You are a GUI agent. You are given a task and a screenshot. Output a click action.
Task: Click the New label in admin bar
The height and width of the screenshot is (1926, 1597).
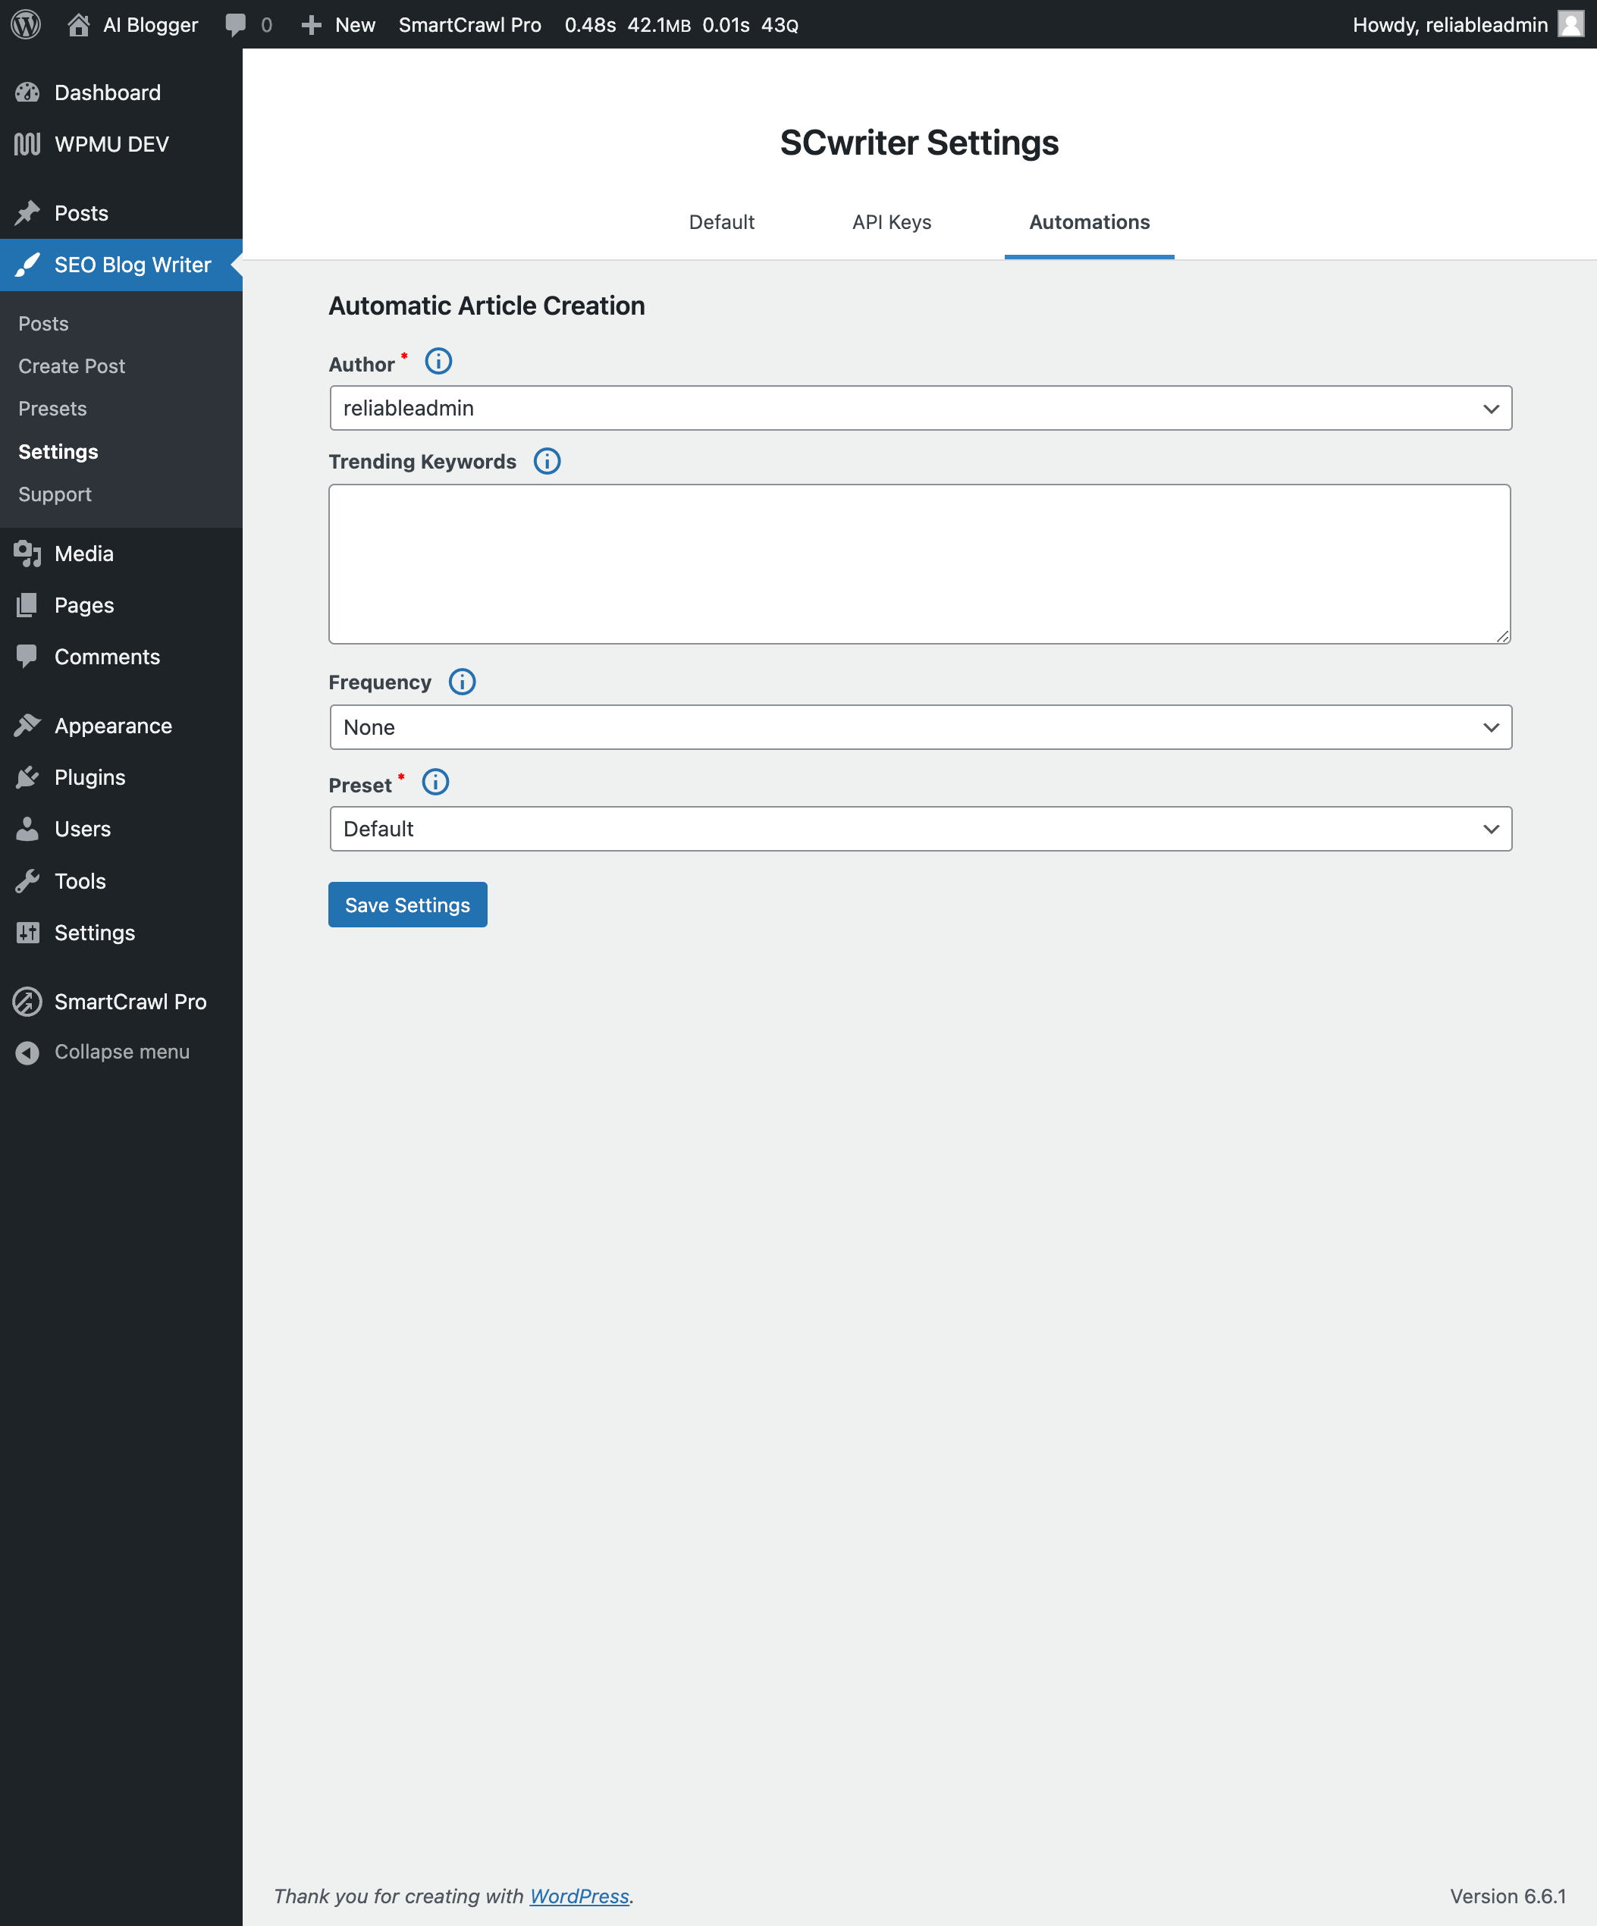pos(355,25)
